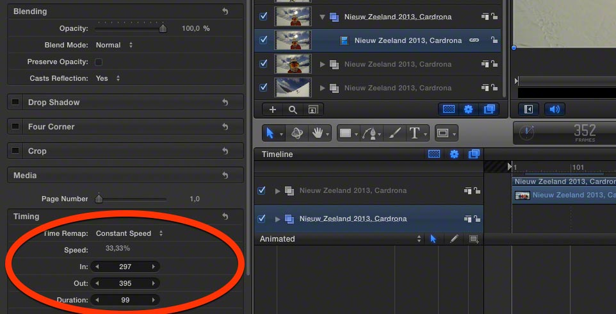Reset the Drop Shadow parameters
Image resolution: width=616 pixels, height=314 pixels.
point(225,102)
